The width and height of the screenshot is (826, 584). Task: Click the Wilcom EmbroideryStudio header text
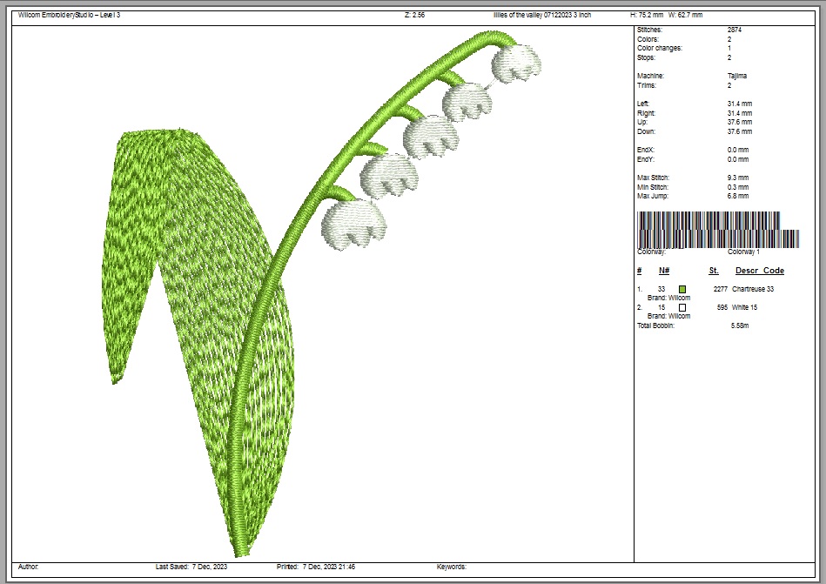click(69, 16)
